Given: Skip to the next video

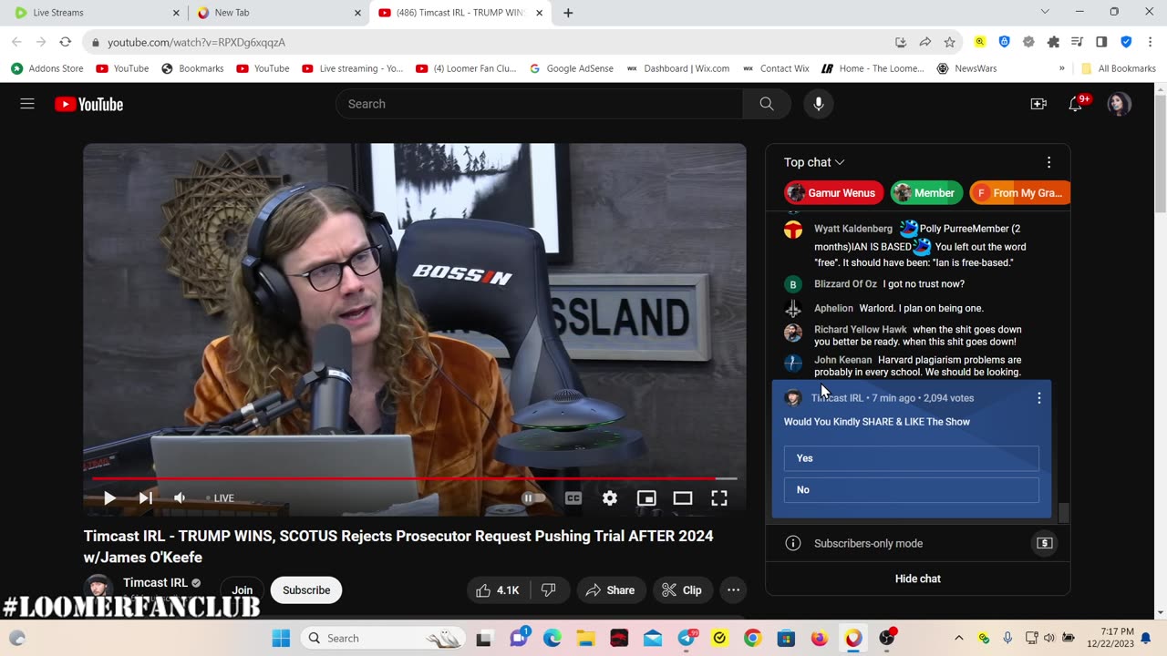Looking at the screenshot, I should coord(146,497).
